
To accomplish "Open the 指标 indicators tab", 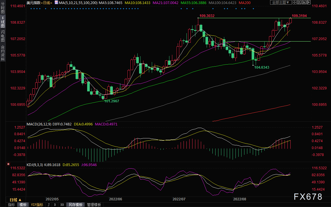I will (12, 205).
